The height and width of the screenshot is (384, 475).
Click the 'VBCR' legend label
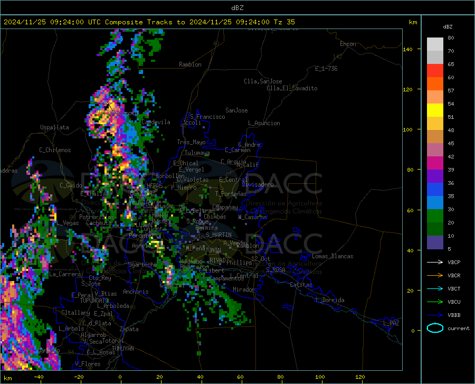[x=454, y=276]
